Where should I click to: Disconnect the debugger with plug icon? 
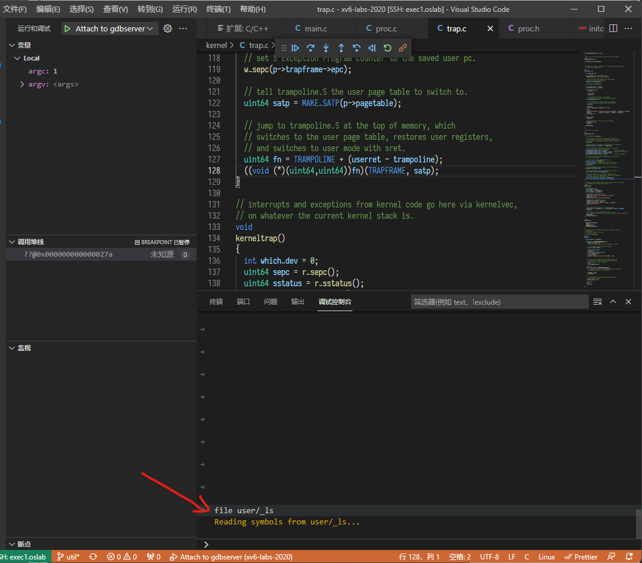403,48
